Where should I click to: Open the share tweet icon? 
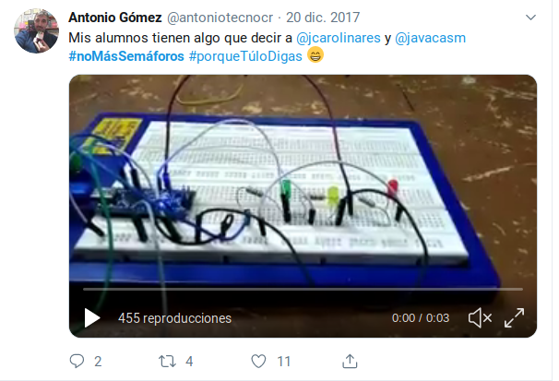tap(350, 361)
